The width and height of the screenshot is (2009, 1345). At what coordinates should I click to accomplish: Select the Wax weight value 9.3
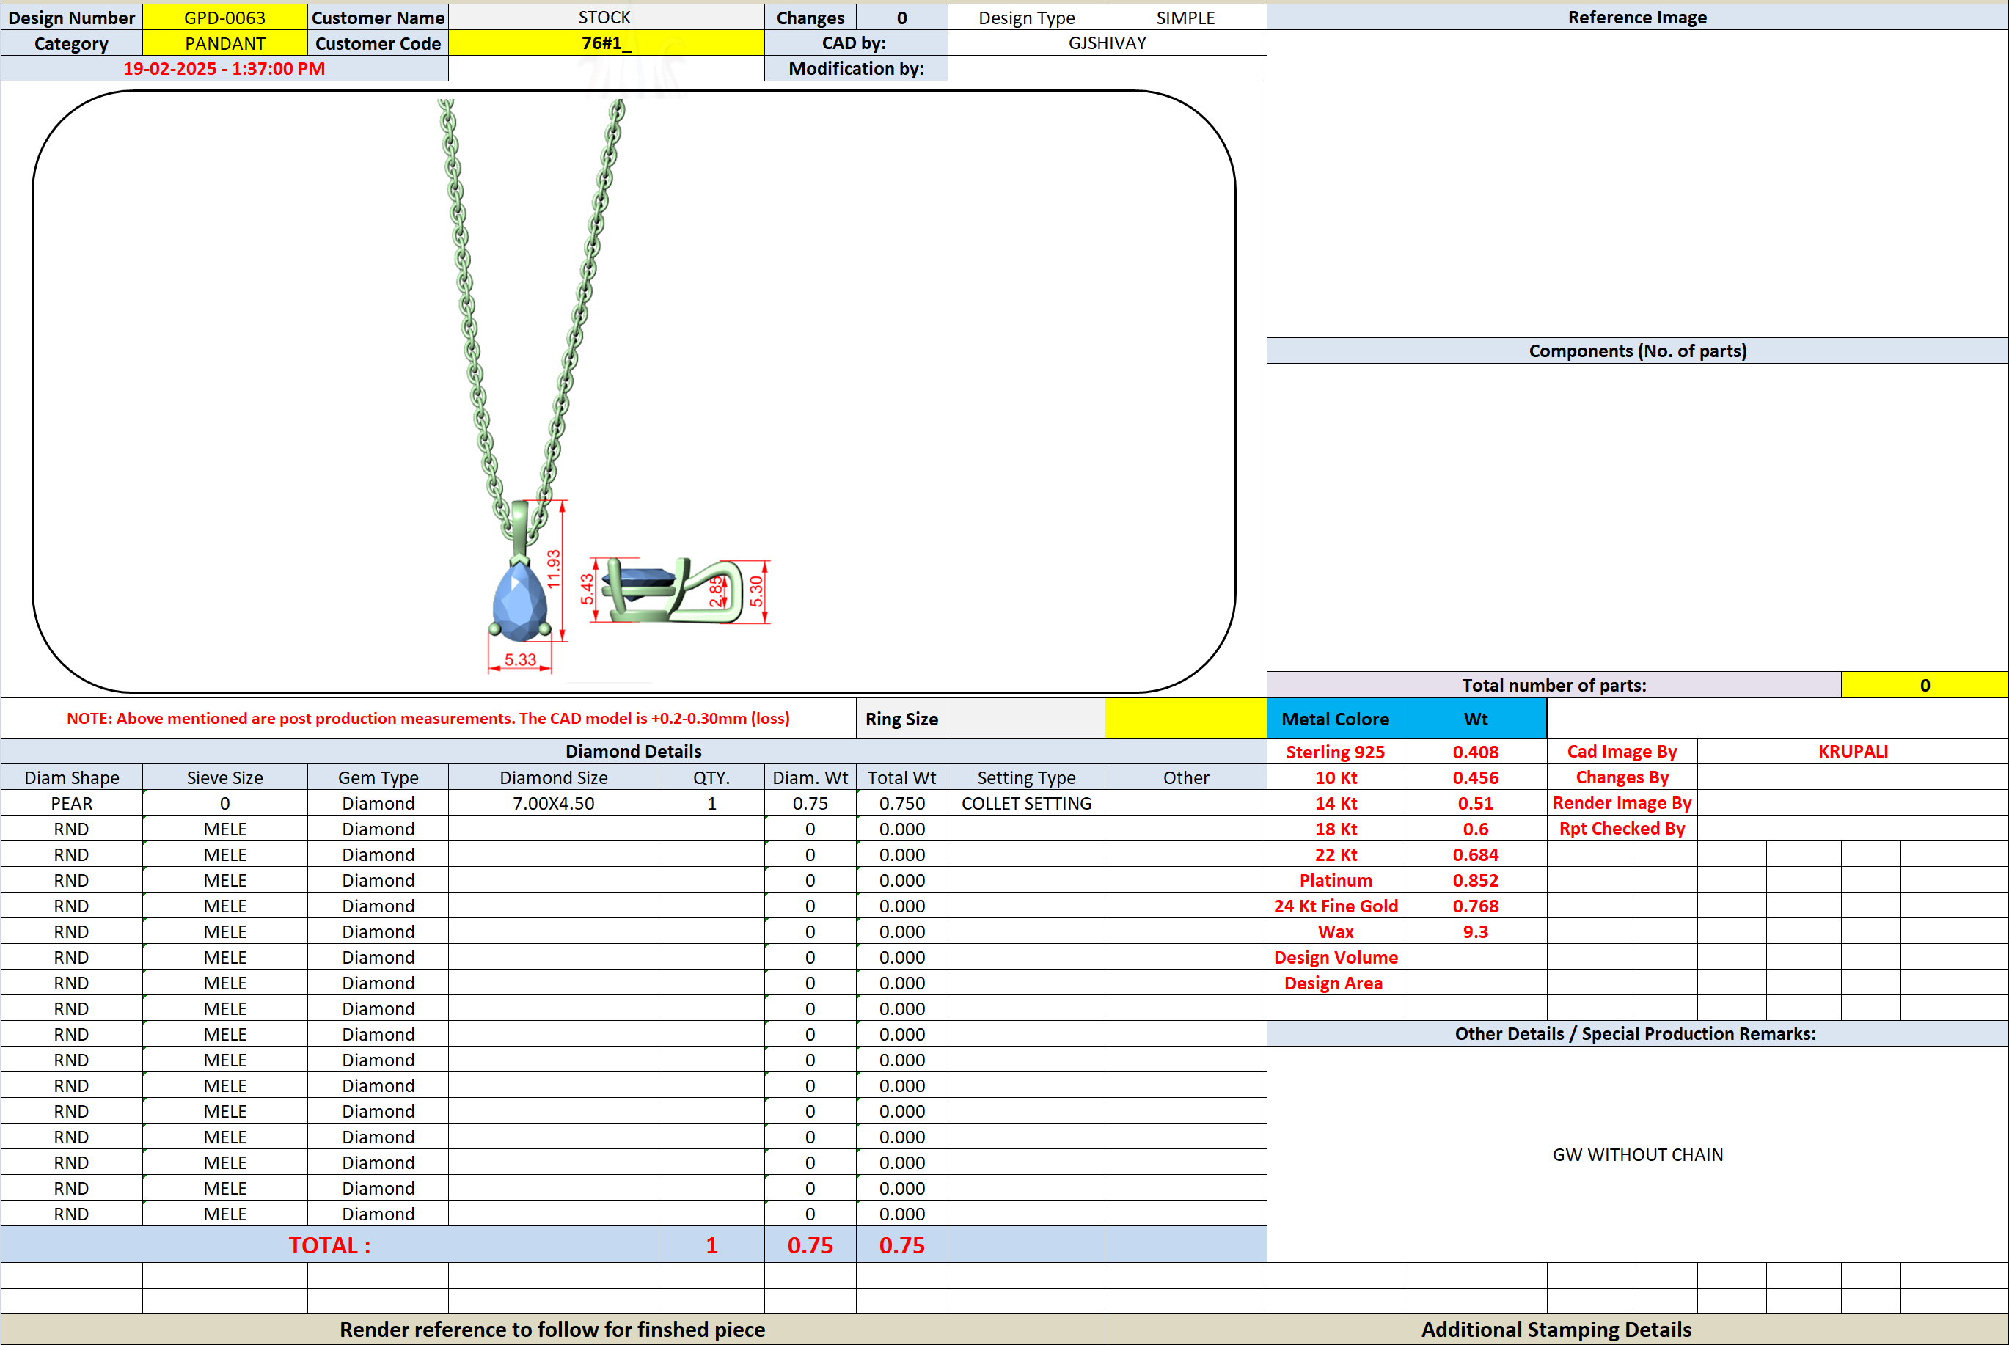click(1476, 931)
